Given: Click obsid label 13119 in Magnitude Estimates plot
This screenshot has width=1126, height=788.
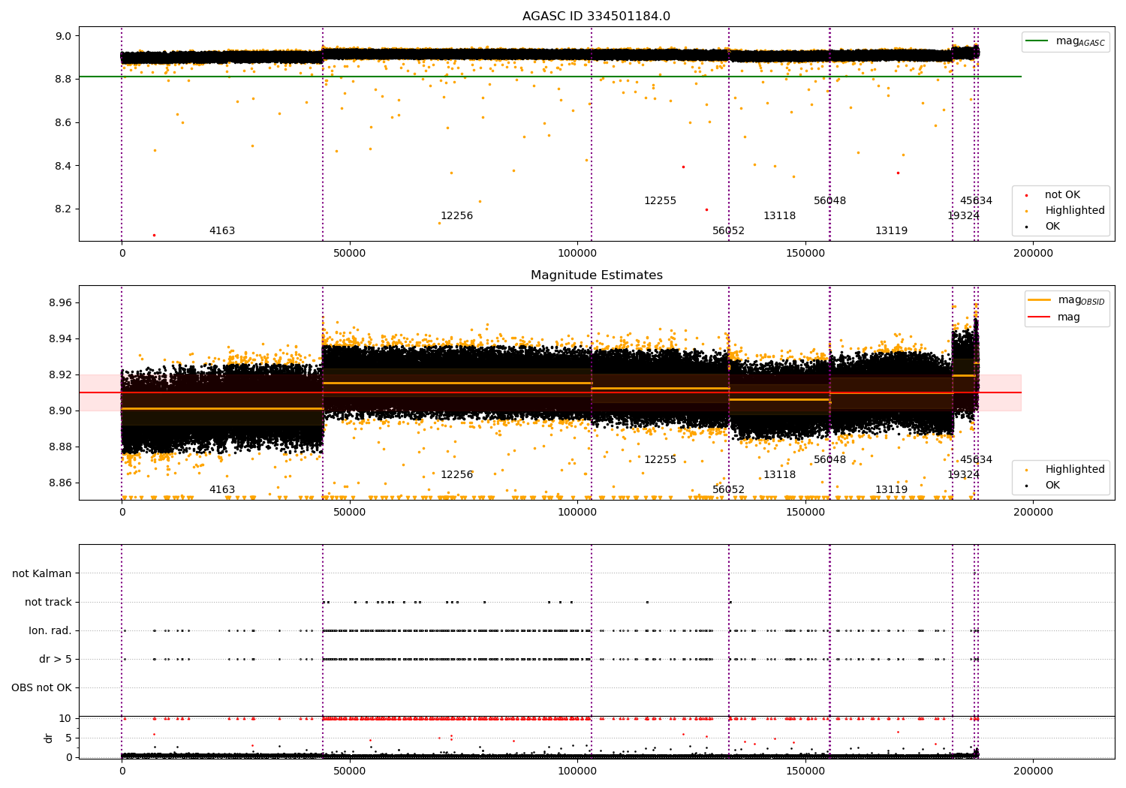Looking at the screenshot, I should 891,490.
